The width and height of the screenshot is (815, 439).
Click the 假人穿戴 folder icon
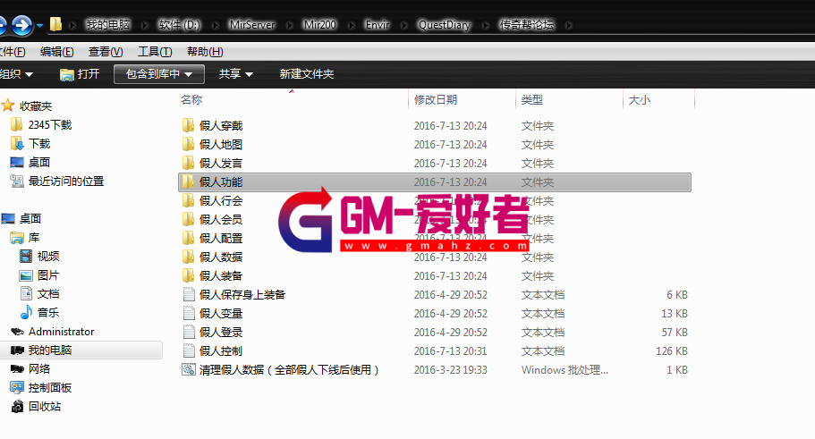coord(188,126)
